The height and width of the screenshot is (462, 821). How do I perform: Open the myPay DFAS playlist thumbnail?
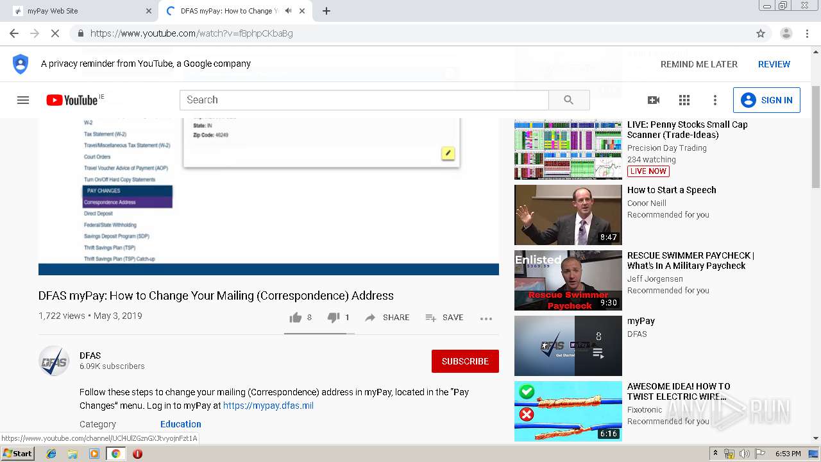tap(568, 346)
